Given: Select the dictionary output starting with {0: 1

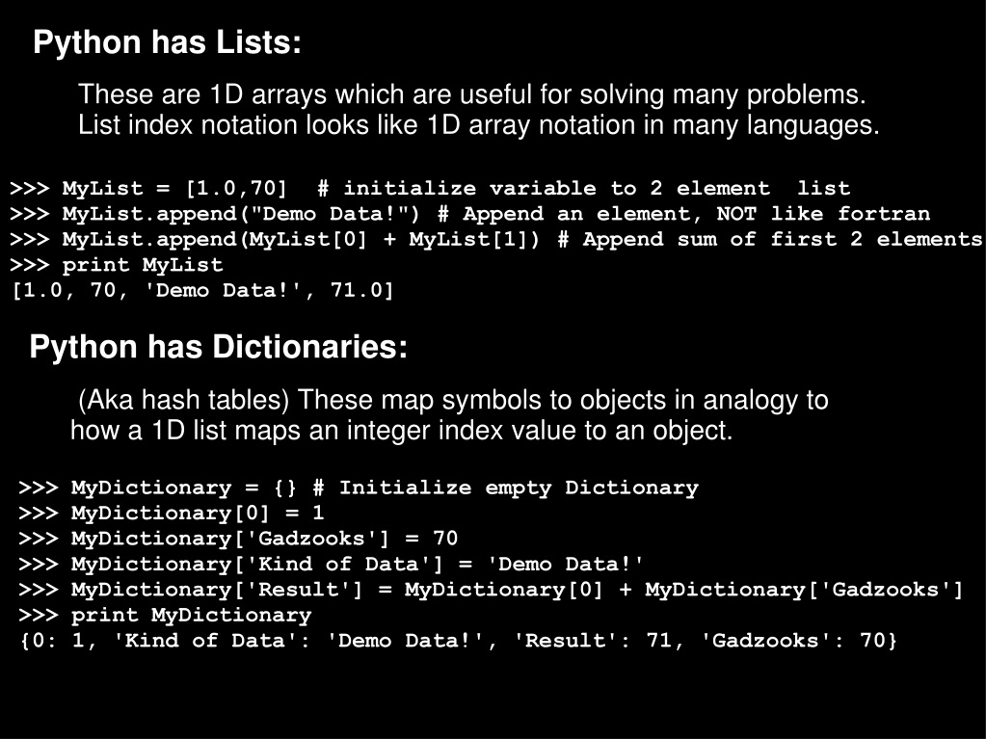Looking at the screenshot, I should click(459, 641).
